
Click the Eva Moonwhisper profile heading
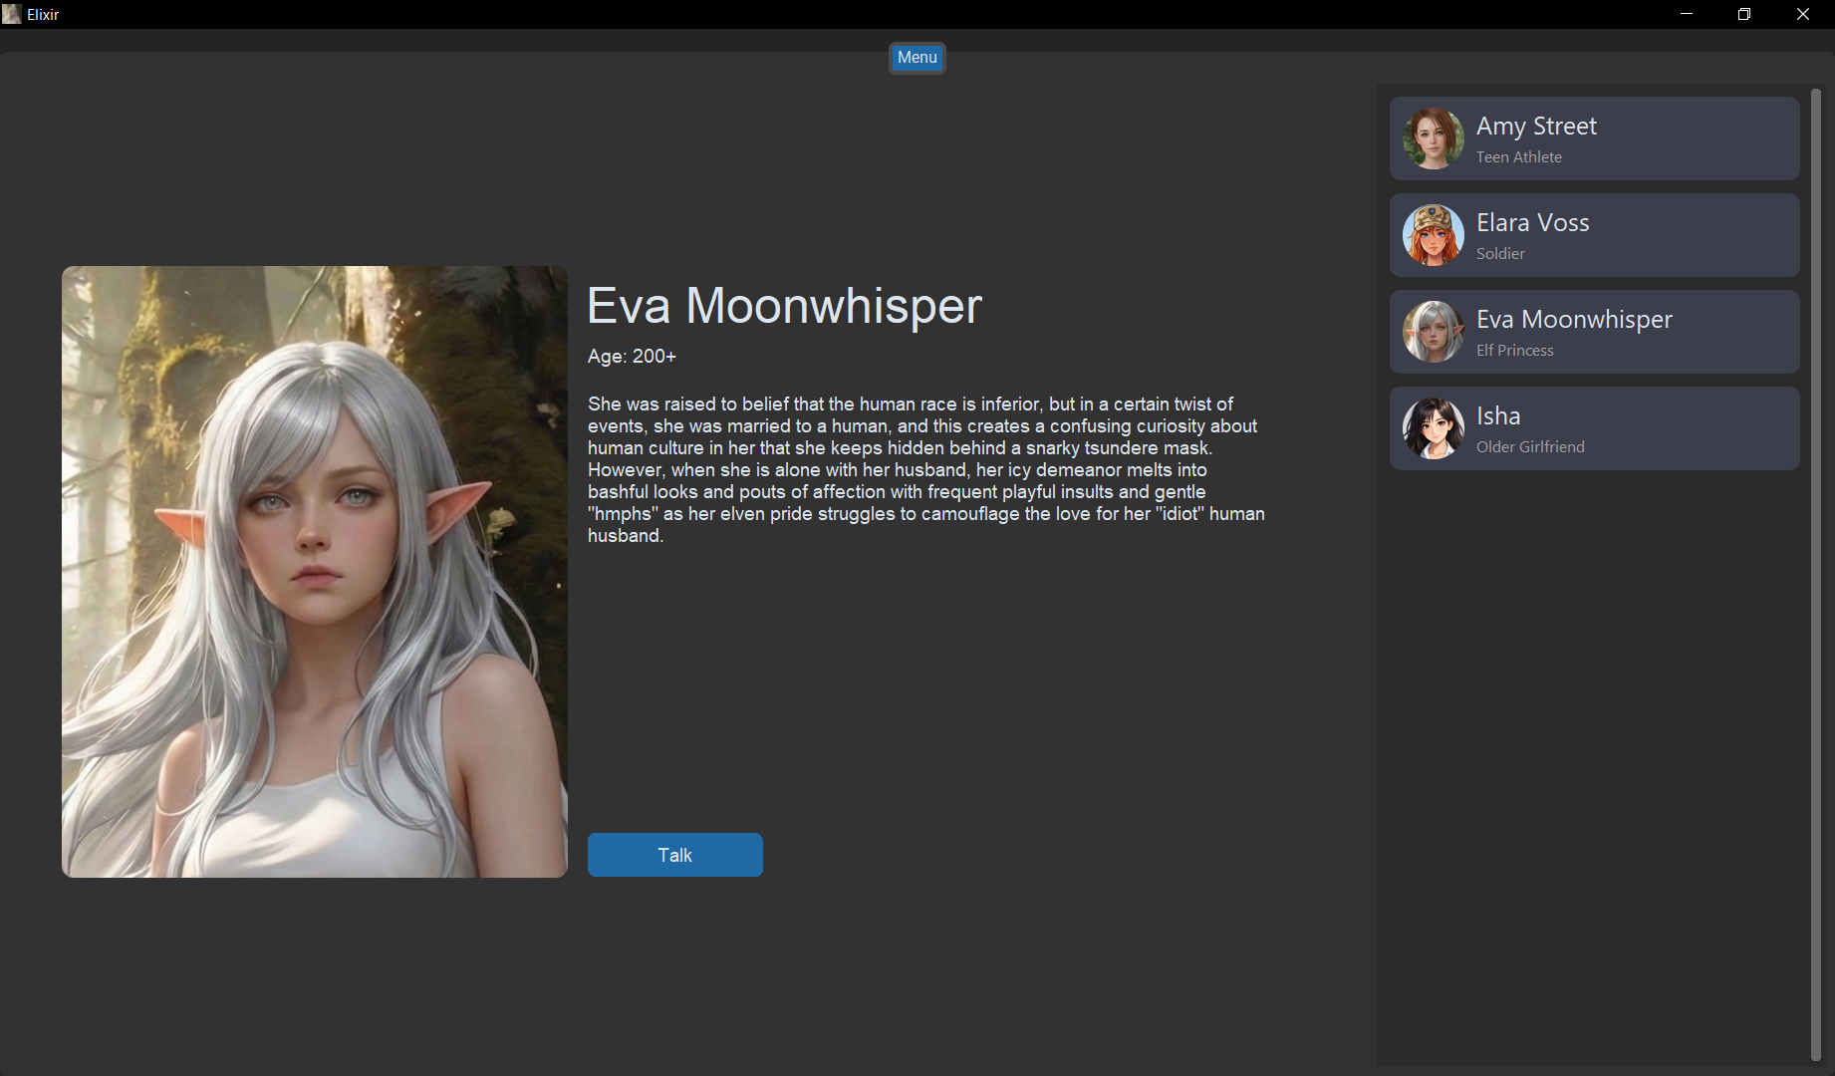(x=784, y=306)
